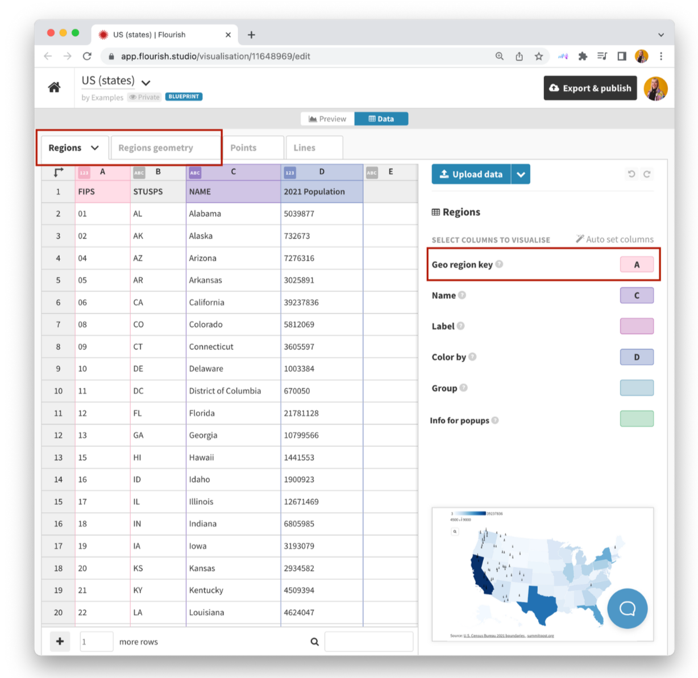698x678 pixels.
Task: Open the Lines sheet tab
Action: click(314, 148)
